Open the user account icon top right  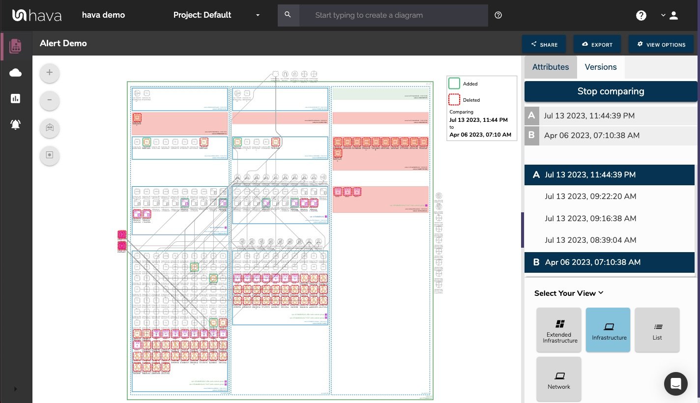[x=673, y=15]
